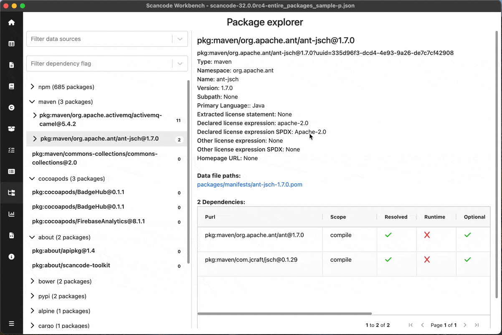This screenshot has width=502, height=335.
Task: Click the dependencies table horizontal scrollbar
Action: (284, 313)
